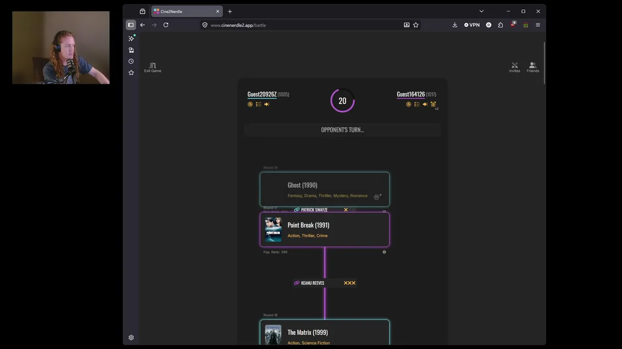Click Point Break's Action, Thriller, Crime genres
The width and height of the screenshot is (622, 349).
pyautogui.click(x=308, y=236)
